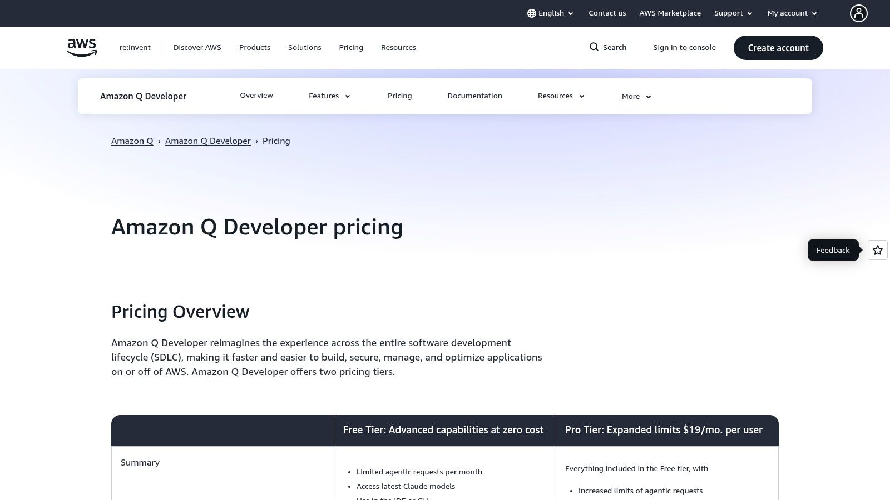This screenshot has height=500, width=890.
Task: Open Contact us link
Action: point(607,13)
